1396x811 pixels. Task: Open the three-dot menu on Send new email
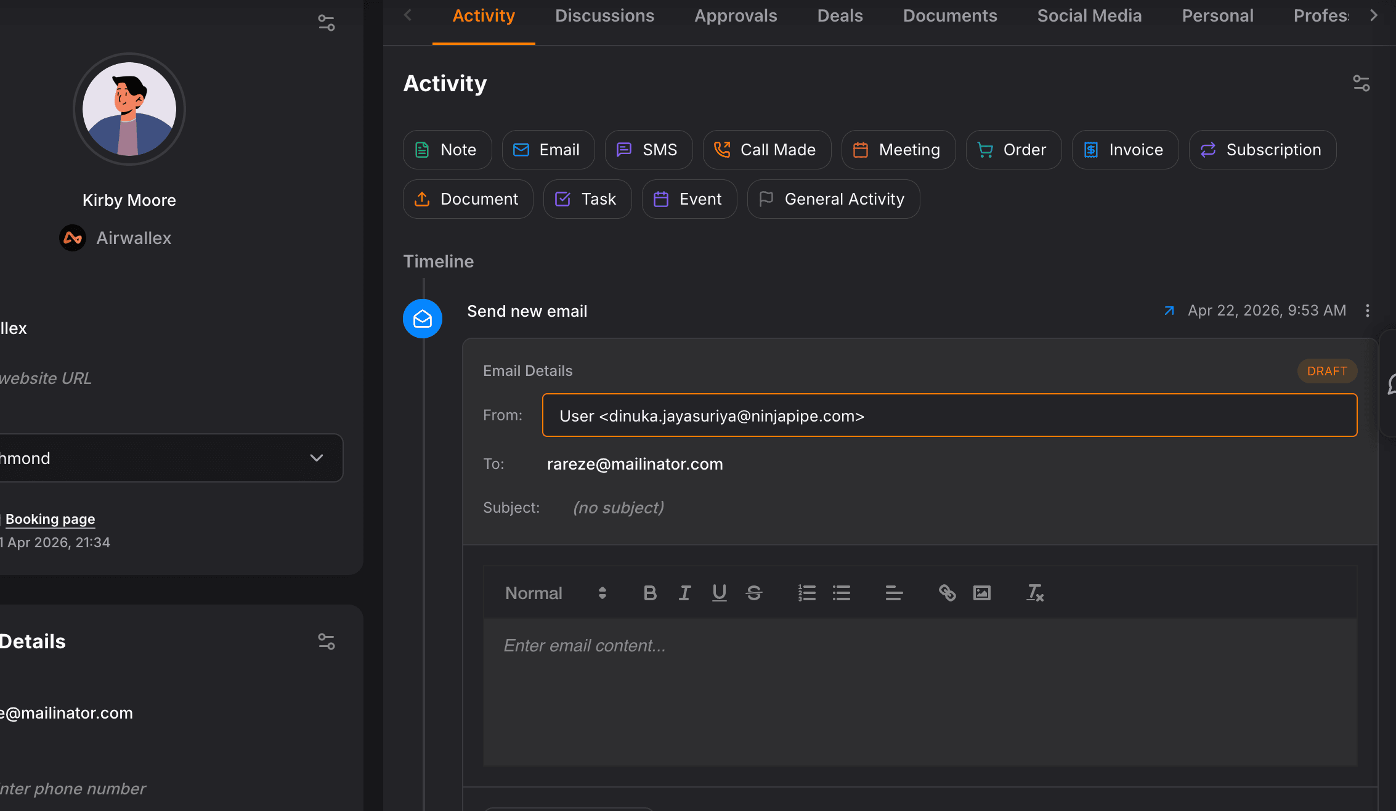coord(1368,311)
